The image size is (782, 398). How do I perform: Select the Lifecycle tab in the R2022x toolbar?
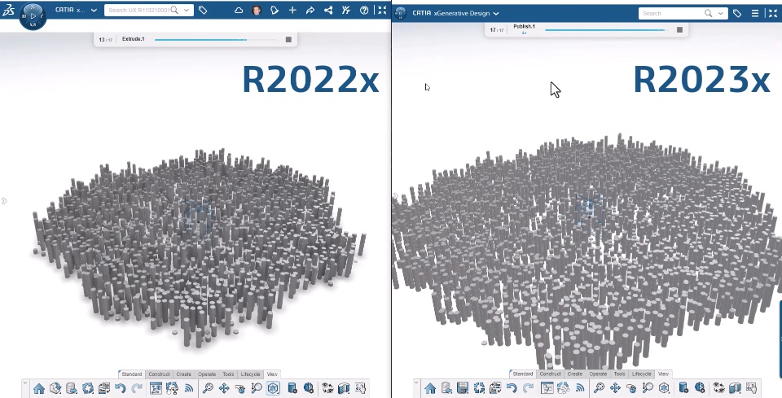[250, 374]
